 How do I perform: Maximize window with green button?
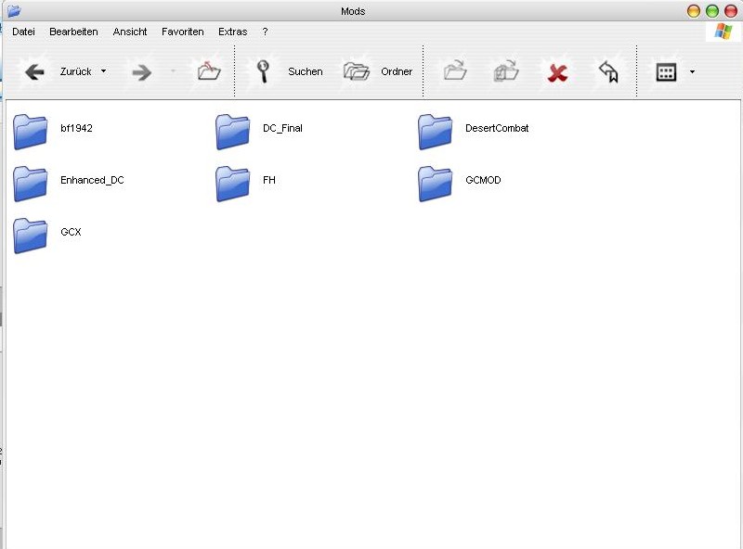pyautogui.click(x=712, y=11)
